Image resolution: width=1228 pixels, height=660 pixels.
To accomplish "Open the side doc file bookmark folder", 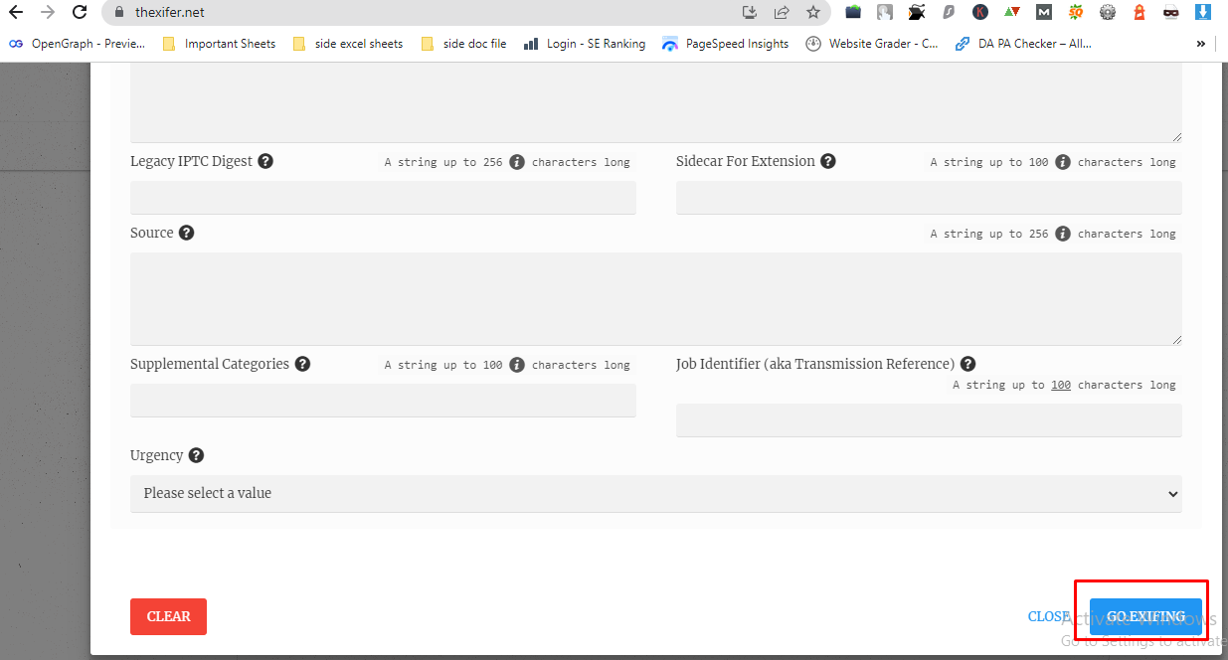I will point(464,44).
